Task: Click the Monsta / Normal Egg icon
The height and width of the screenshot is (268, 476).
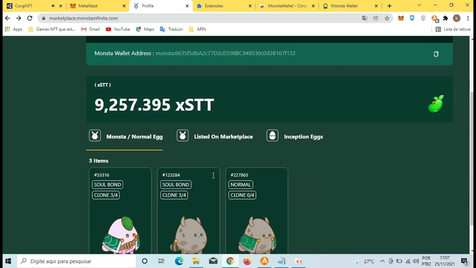Action: click(95, 135)
